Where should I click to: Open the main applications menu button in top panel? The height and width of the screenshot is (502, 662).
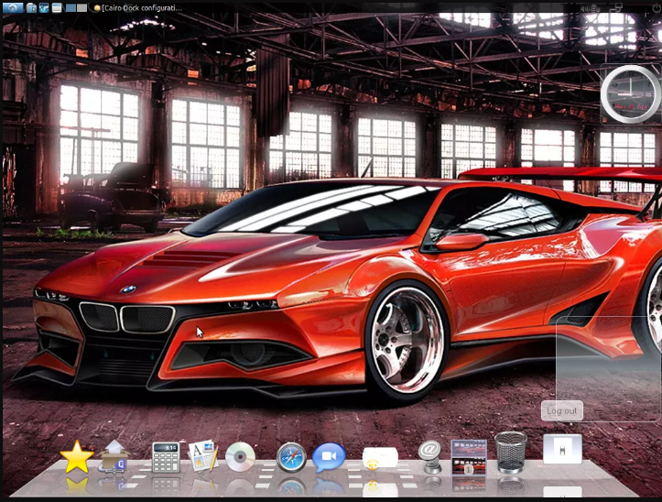pyautogui.click(x=13, y=7)
